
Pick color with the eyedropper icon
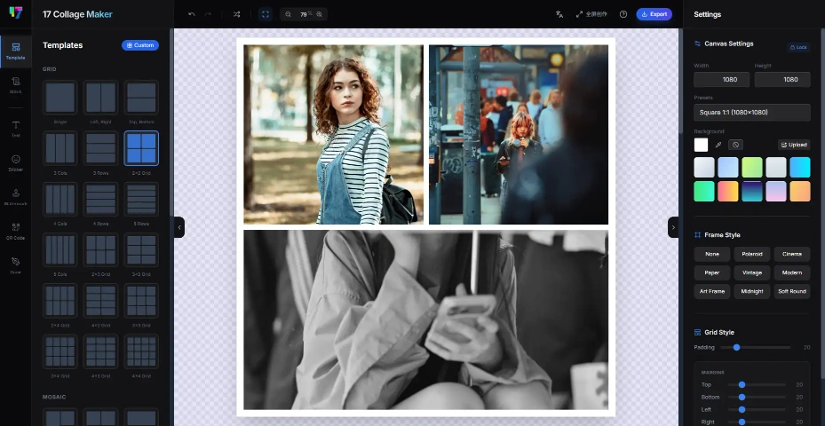[718, 145]
